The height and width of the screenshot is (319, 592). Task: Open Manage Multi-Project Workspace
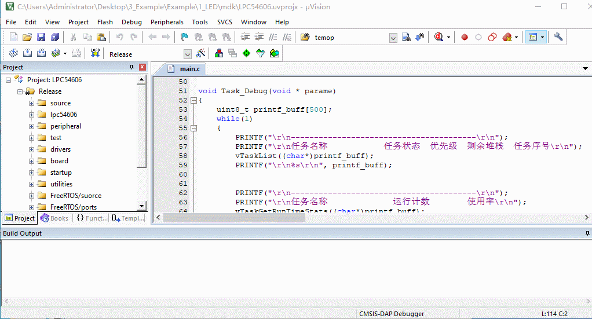pyautogui.click(x=233, y=53)
